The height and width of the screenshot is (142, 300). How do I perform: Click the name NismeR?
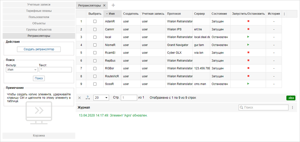click(110, 45)
